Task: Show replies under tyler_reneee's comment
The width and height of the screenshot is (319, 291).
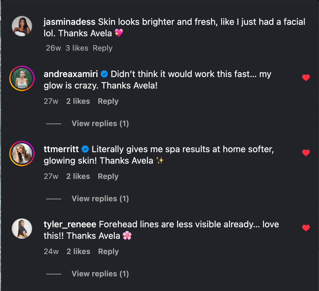Action: coord(100,274)
